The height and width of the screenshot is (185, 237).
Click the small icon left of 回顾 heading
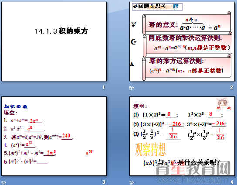pyautogui.click(x=135, y=7)
